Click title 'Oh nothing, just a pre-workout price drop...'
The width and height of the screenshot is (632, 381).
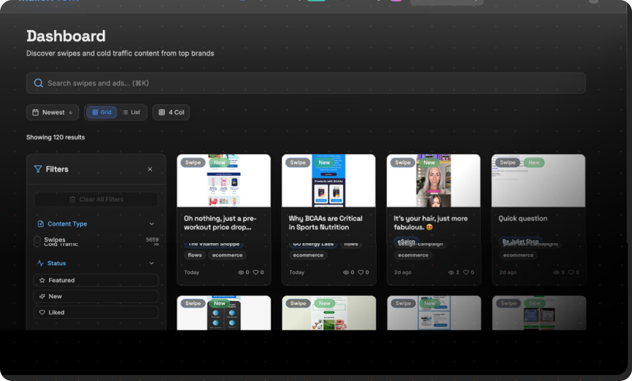[220, 222]
